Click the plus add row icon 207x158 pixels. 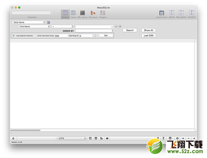click(194, 138)
